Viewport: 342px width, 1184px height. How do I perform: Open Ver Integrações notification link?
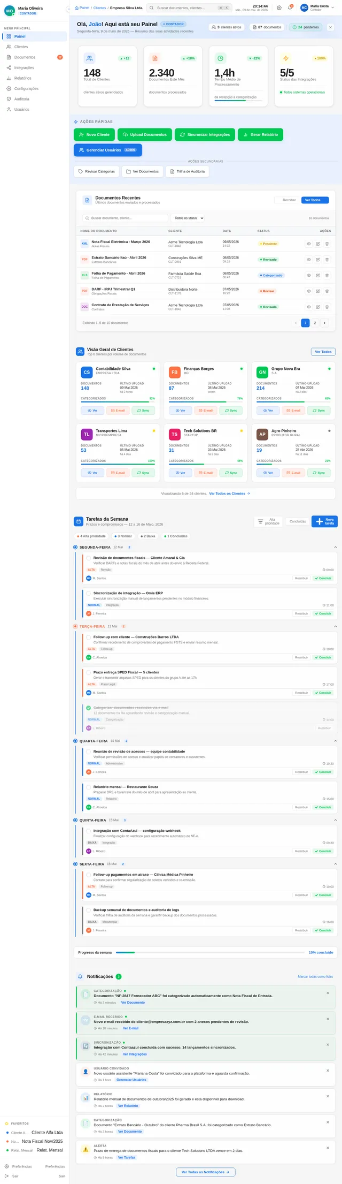click(x=135, y=1054)
